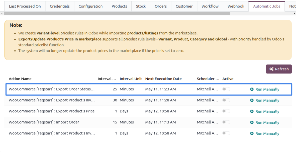Run Export Product's Price job manually
The image size is (296, 152).
(265, 111)
